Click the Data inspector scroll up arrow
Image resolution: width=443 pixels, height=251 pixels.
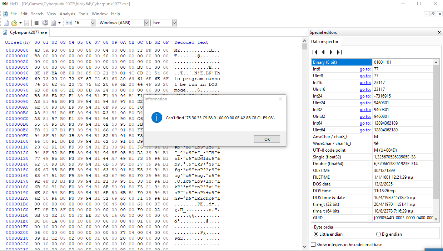[x=437, y=62]
